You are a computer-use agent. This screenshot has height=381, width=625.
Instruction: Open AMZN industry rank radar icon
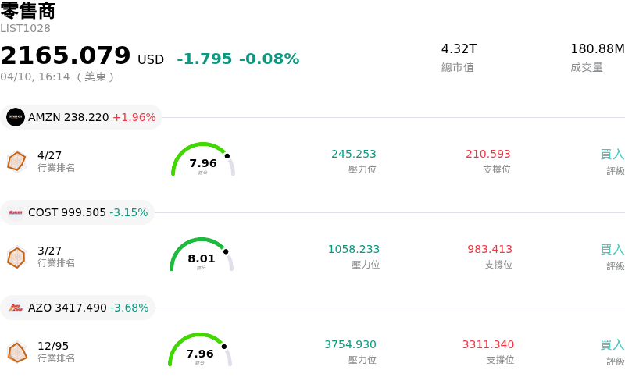[16, 161]
